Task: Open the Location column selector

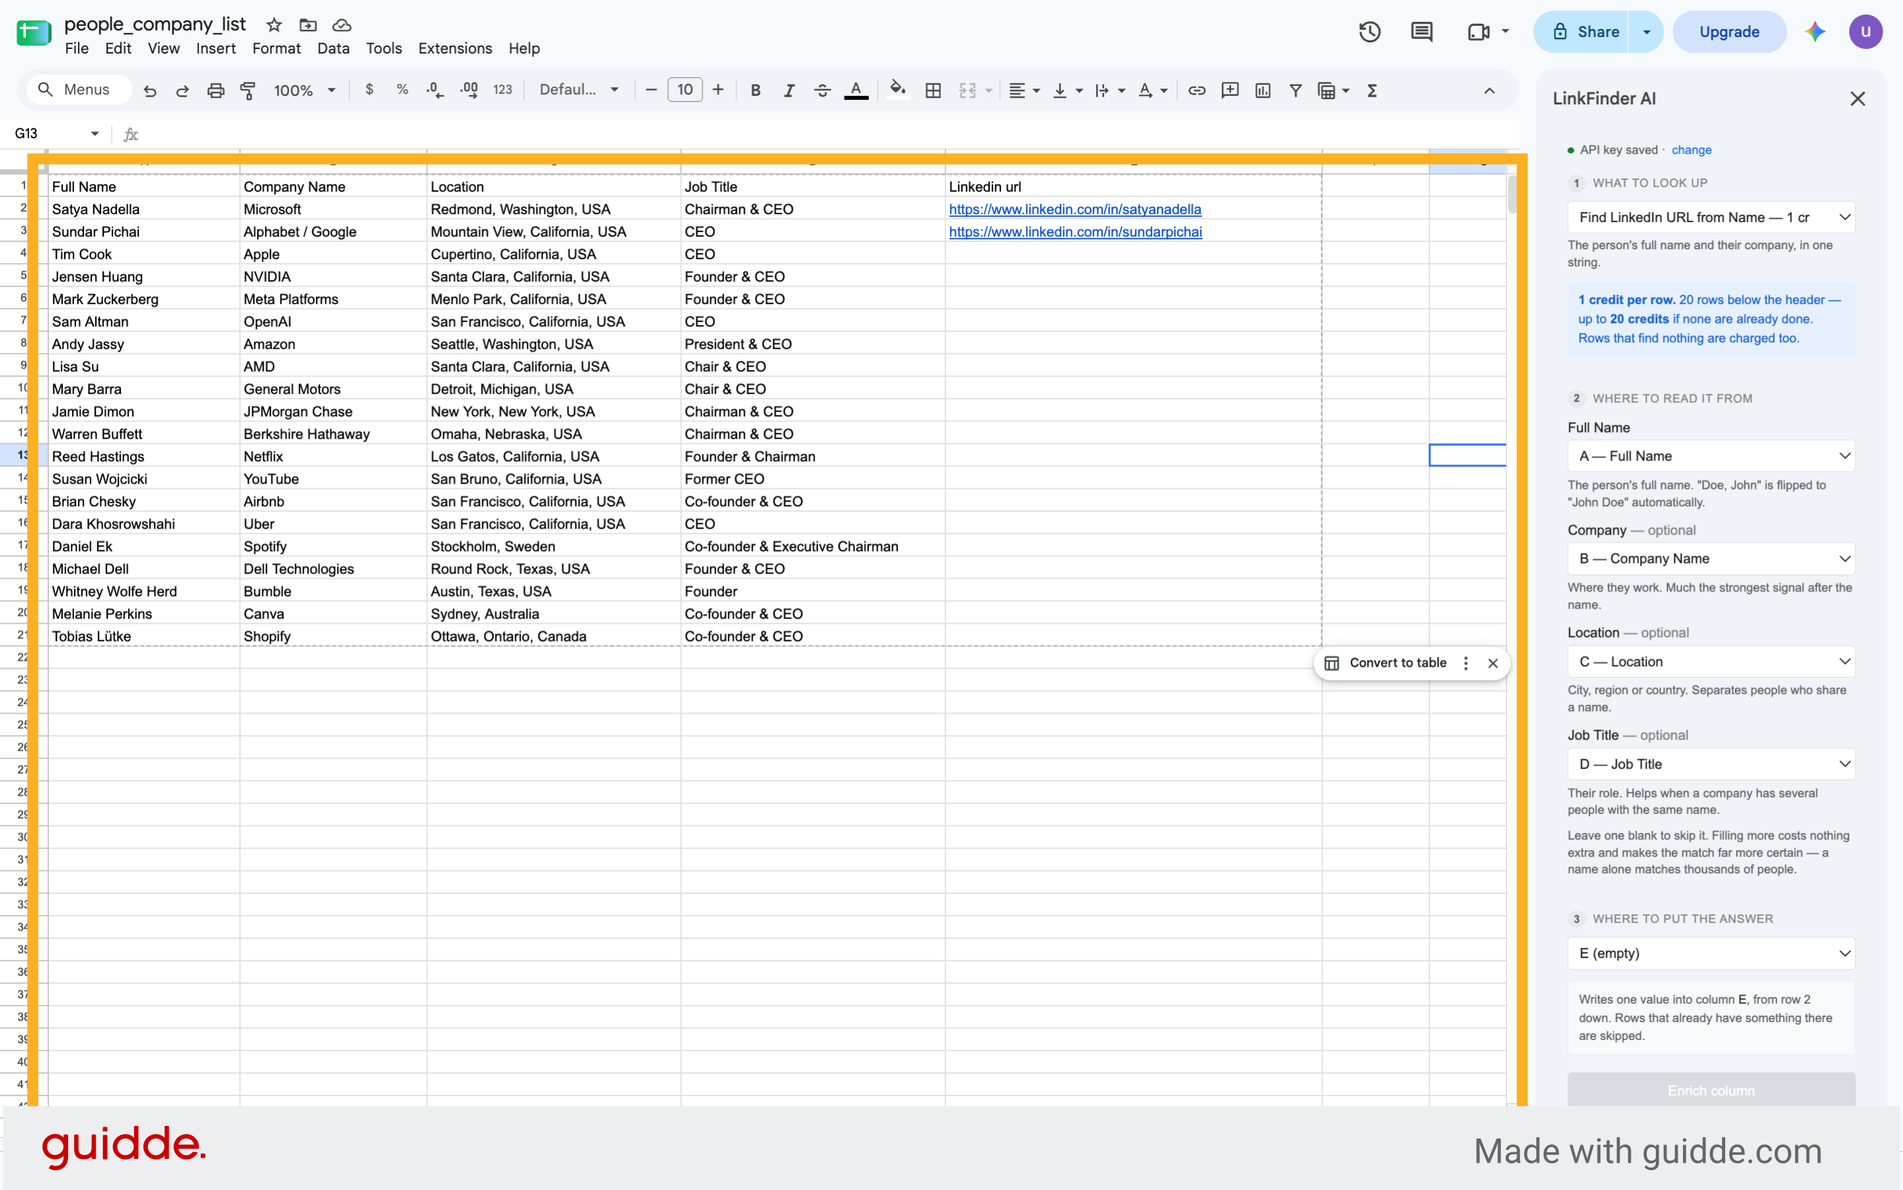Action: [1711, 662]
